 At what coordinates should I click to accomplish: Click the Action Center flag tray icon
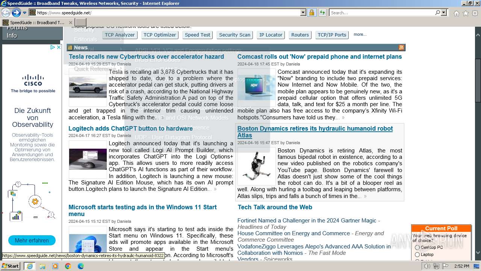tap(445, 266)
